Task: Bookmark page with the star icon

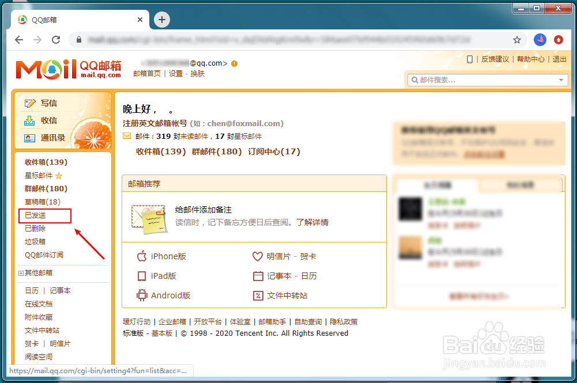Action: click(x=517, y=40)
